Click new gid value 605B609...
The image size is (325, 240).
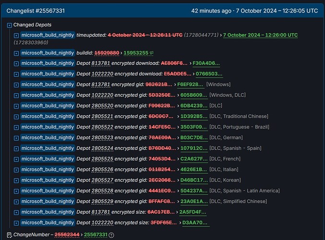(x=193, y=95)
